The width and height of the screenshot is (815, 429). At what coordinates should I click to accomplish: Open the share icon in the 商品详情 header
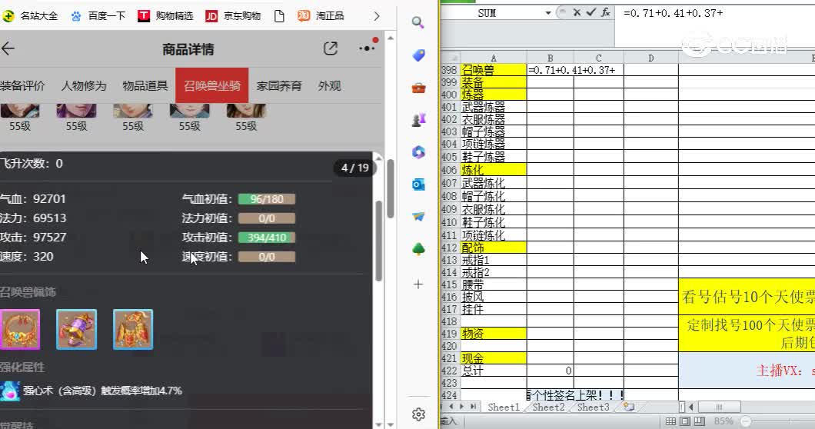point(331,49)
